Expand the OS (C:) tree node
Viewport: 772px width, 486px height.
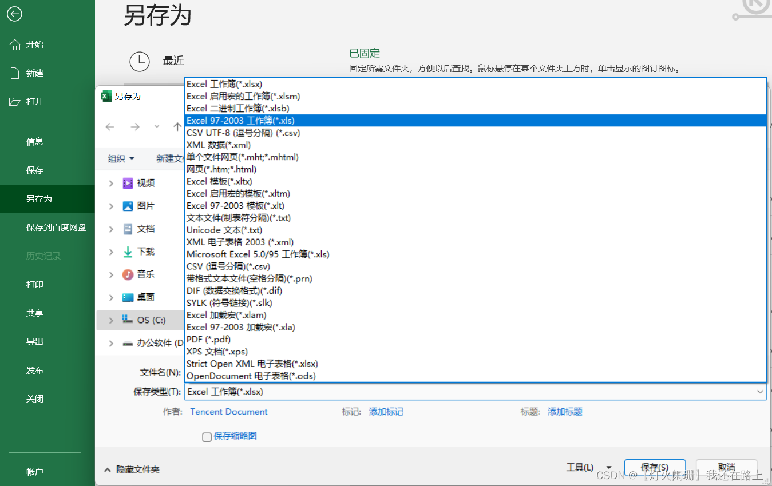pos(111,320)
